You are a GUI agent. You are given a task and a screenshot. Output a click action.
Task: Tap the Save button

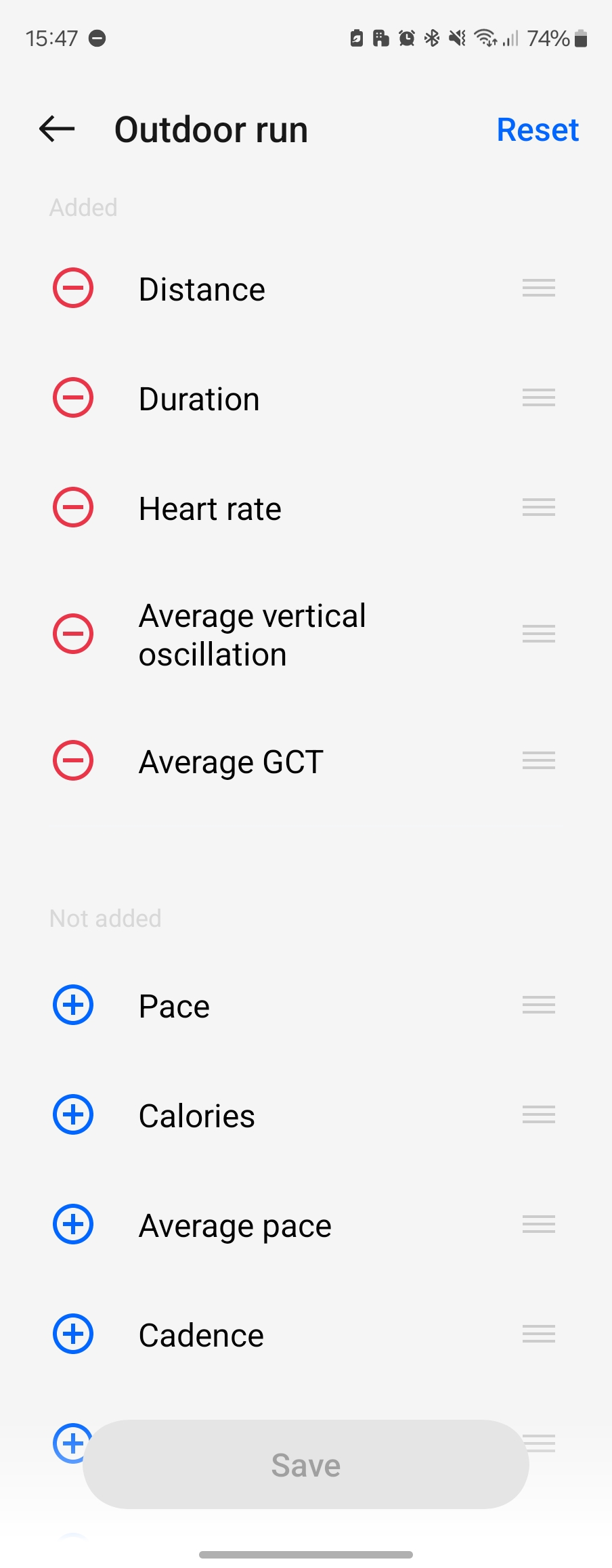click(306, 1465)
